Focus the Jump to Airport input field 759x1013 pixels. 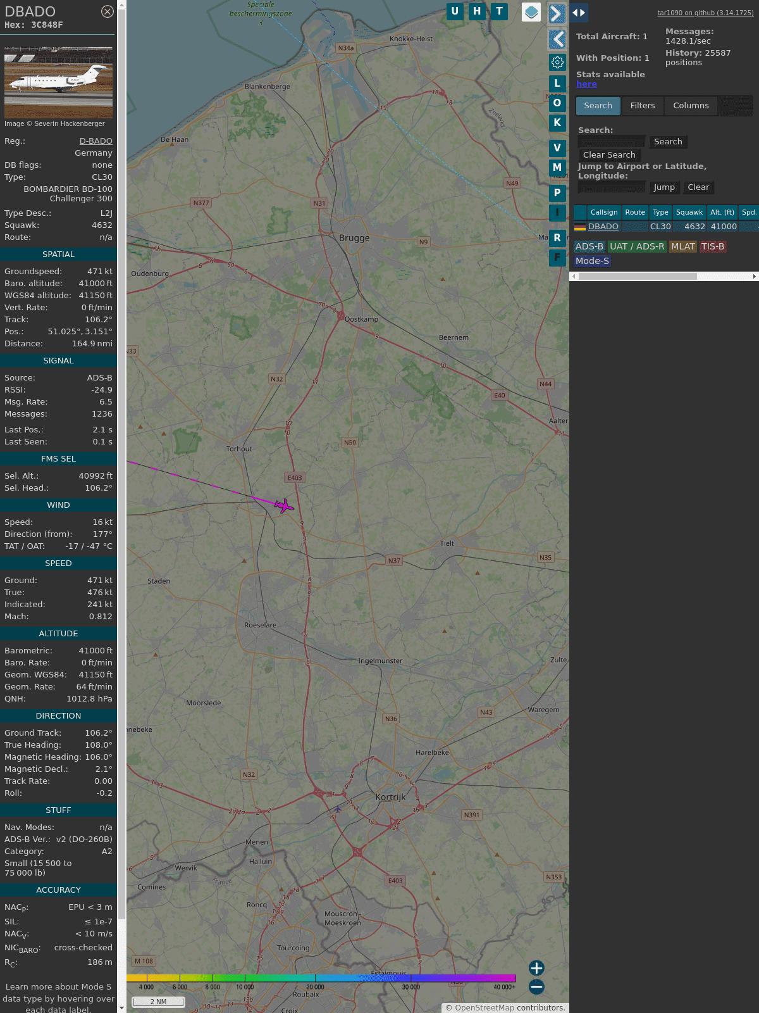click(x=612, y=187)
